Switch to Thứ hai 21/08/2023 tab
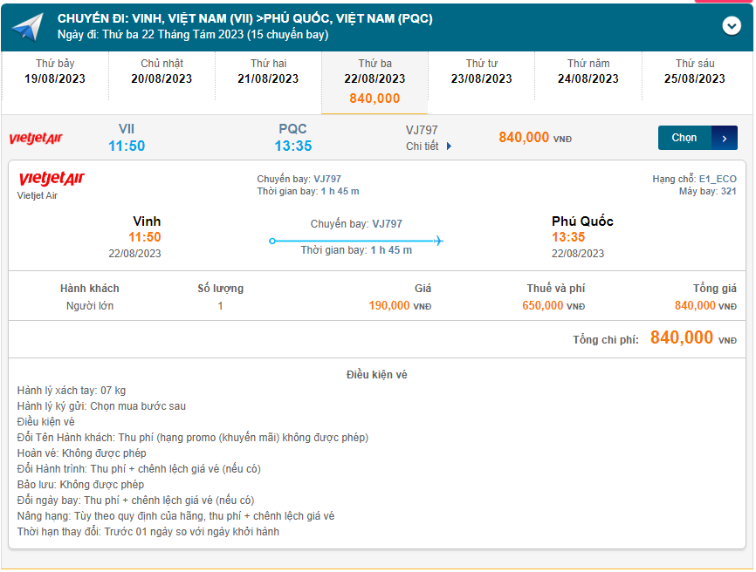The width and height of the screenshot is (756, 572). [268, 71]
